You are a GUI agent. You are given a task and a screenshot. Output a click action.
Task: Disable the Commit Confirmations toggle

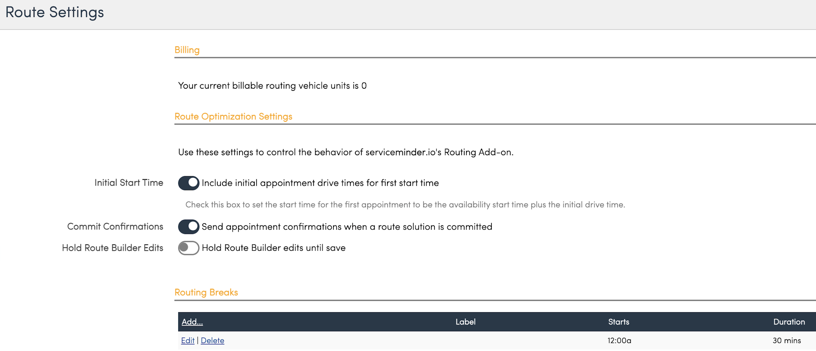tap(188, 227)
